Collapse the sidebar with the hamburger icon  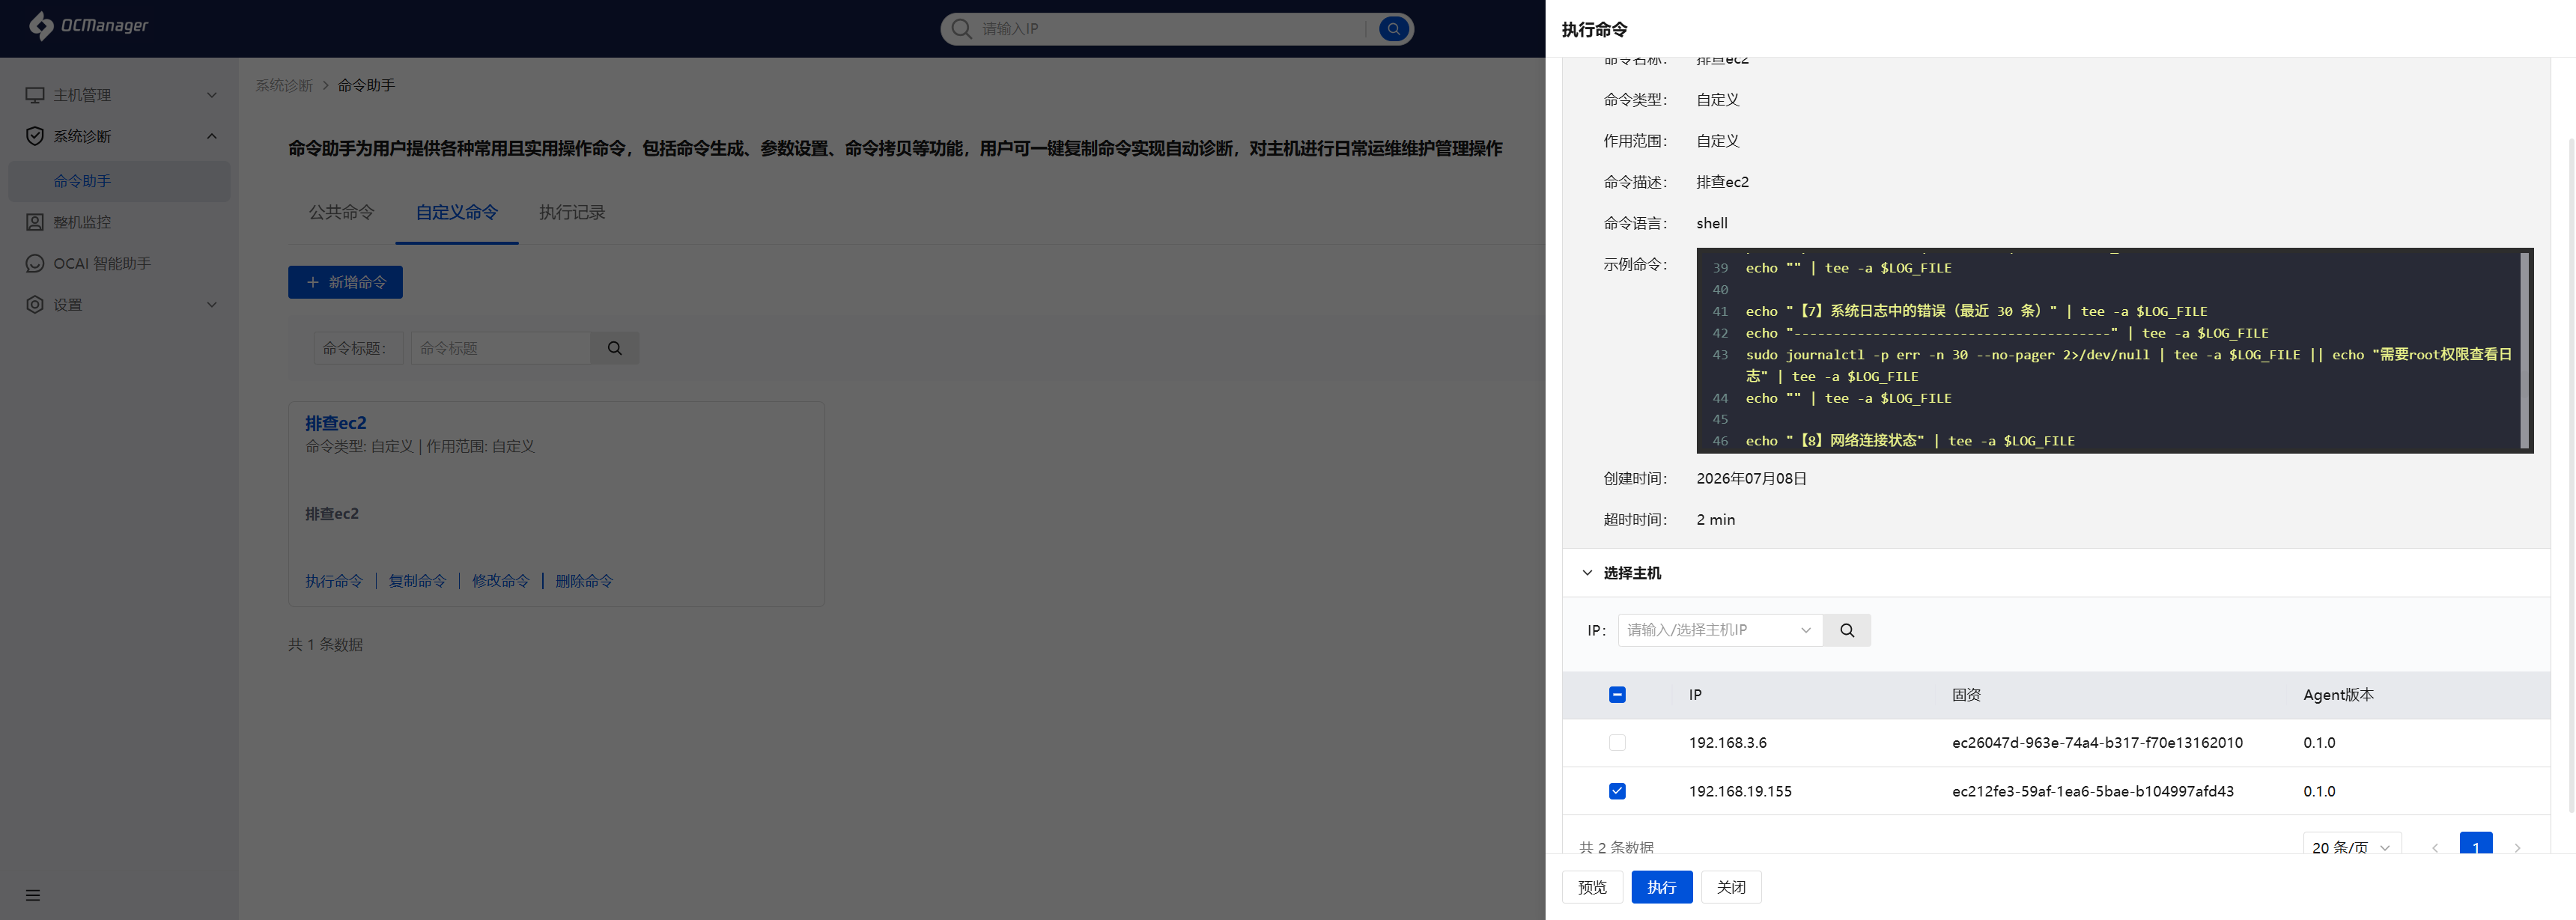pyautogui.click(x=33, y=895)
